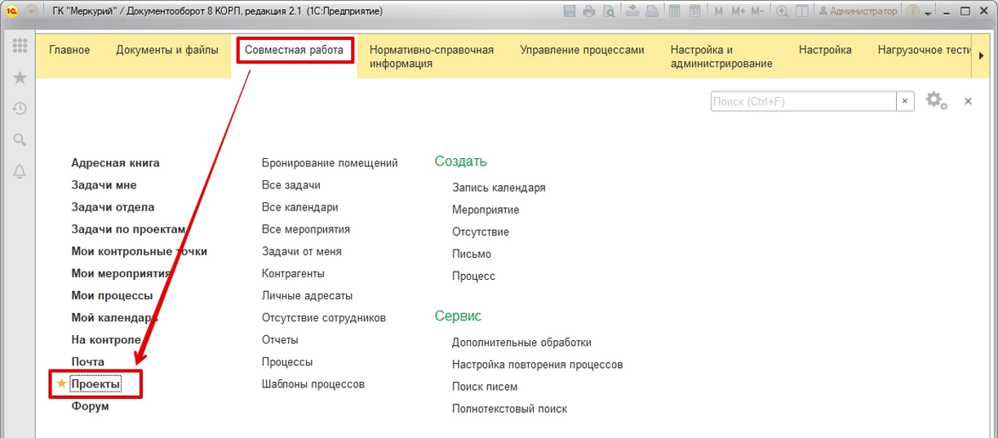Viewport: 998px width, 438px height.
Task: Open the Calculator icon in title bar
Action: (675, 11)
